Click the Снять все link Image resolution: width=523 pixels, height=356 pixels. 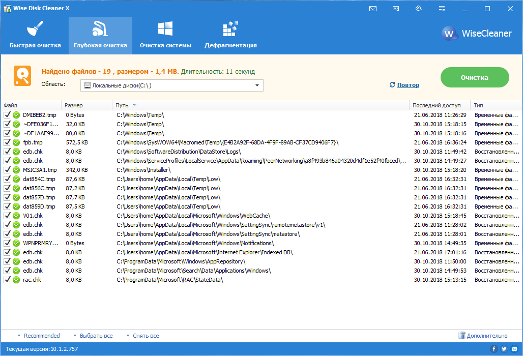(x=146, y=336)
